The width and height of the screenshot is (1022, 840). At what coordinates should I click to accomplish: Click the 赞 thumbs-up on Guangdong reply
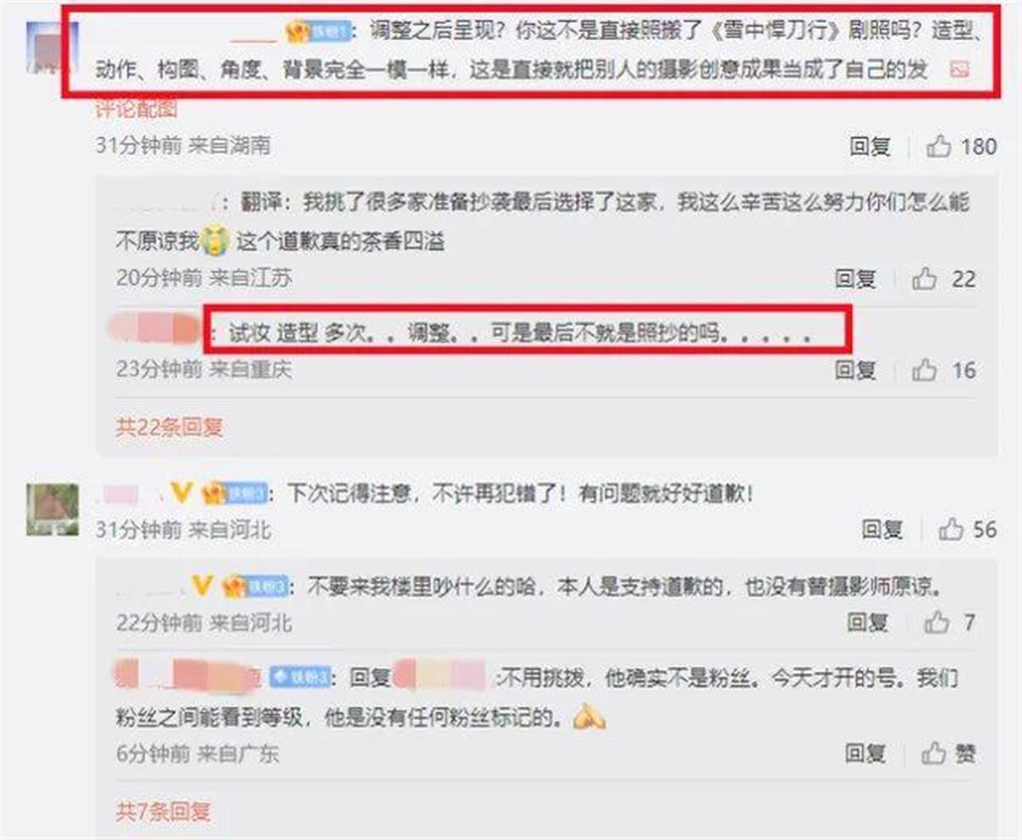[x=948, y=753]
